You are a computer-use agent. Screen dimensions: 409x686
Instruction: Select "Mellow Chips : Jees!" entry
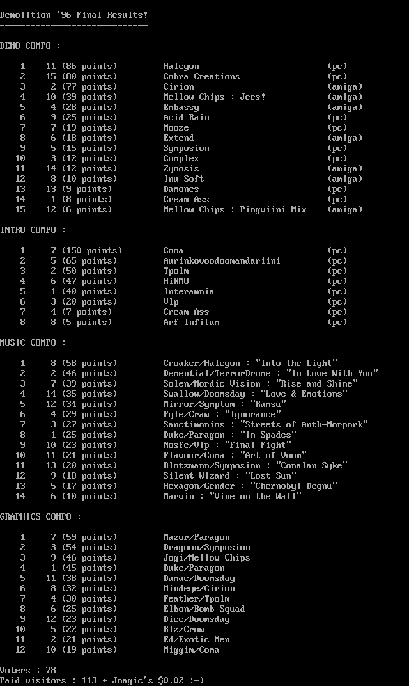click(214, 97)
